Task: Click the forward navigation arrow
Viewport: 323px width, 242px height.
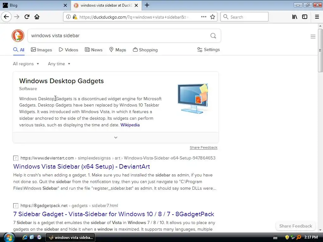Action: (17, 17)
